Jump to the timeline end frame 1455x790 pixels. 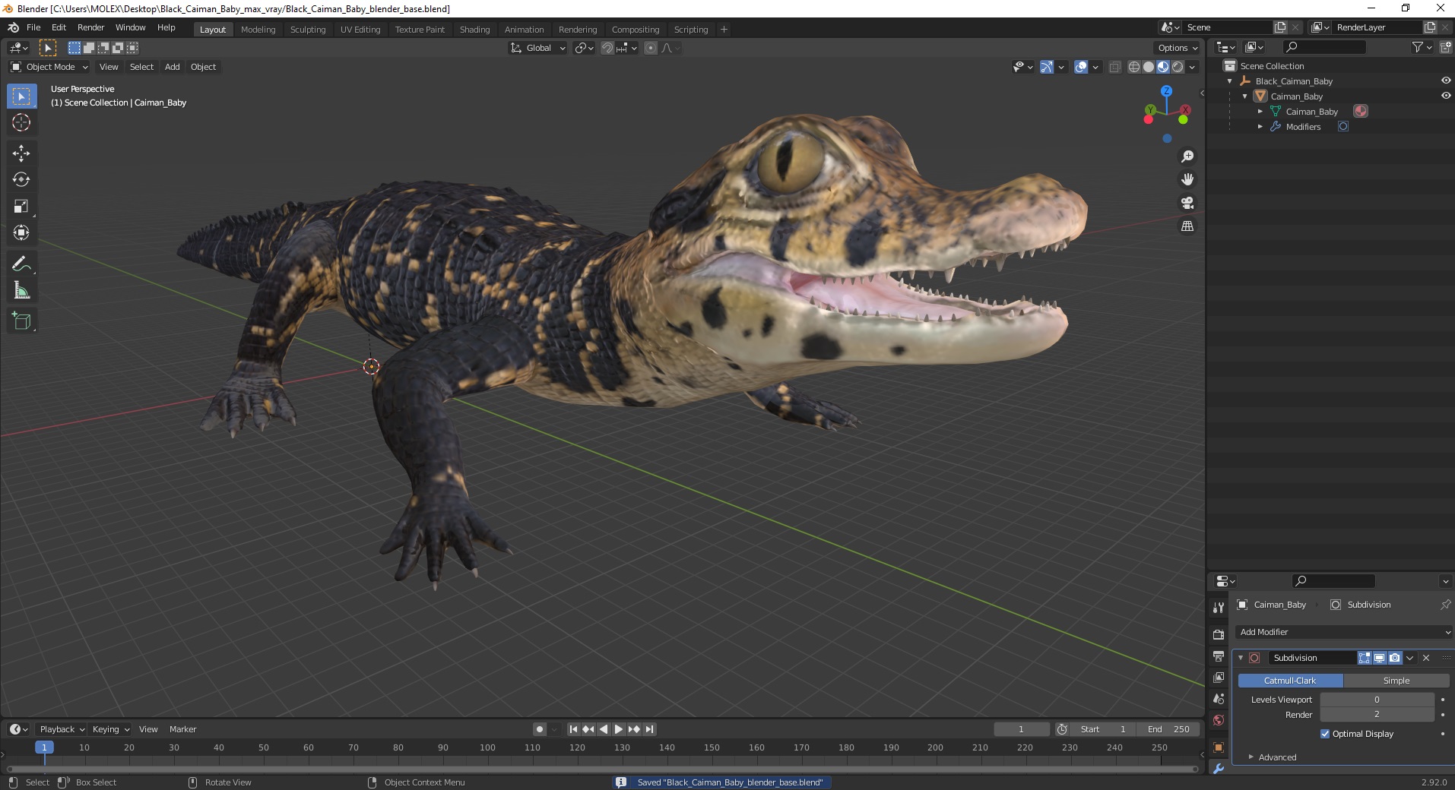(649, 729)
